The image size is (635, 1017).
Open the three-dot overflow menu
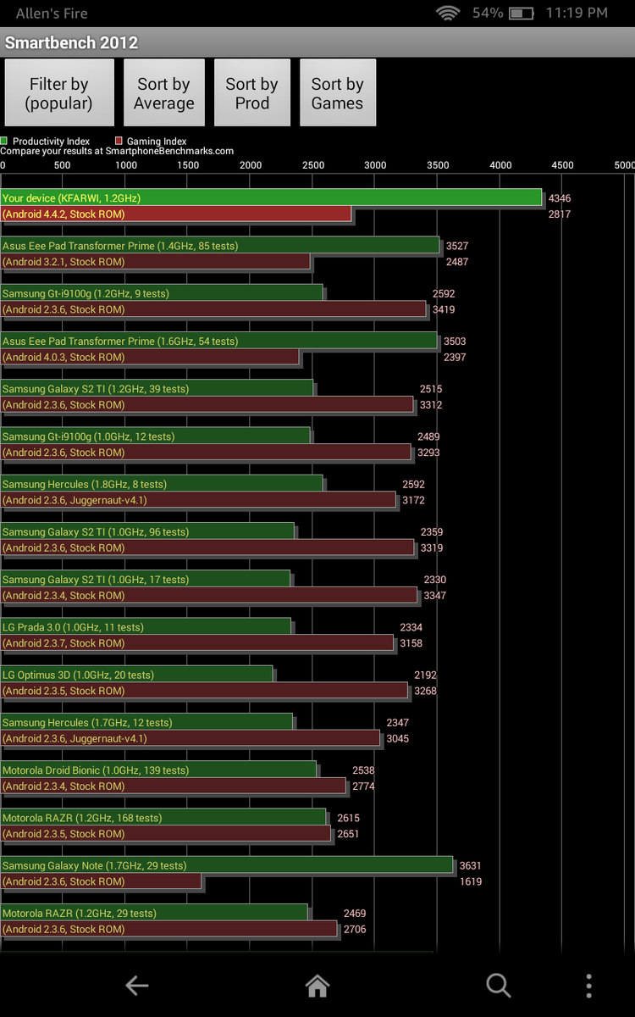589,985
